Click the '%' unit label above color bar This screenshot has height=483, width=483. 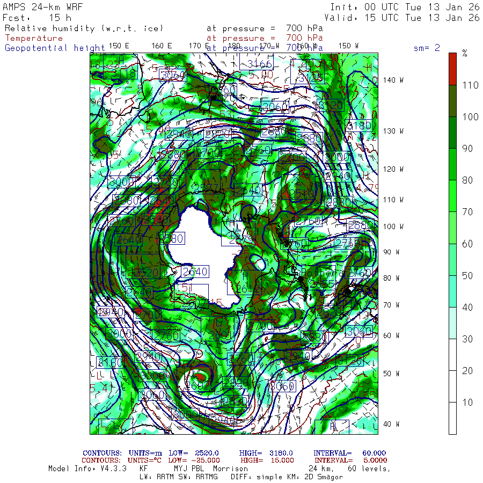tap(465, 53)
